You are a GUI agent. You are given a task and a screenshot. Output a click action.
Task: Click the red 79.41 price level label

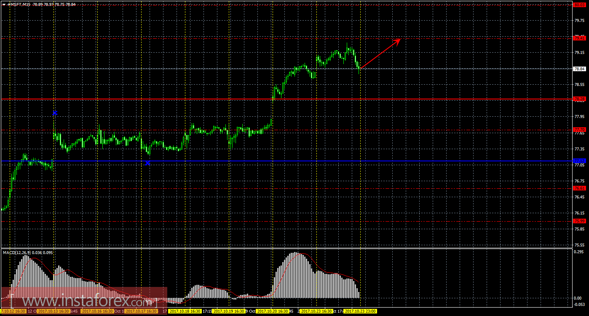tap(580, 38)
